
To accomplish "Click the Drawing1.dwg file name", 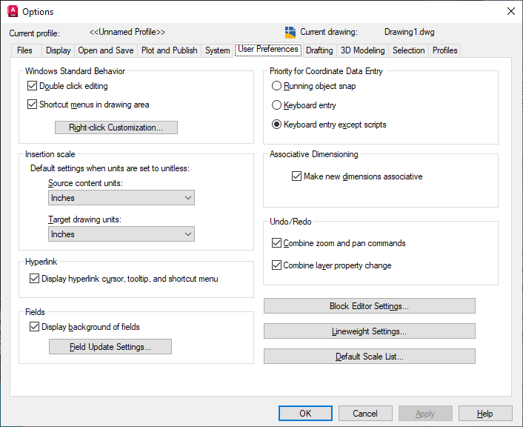I will point(409,32).
